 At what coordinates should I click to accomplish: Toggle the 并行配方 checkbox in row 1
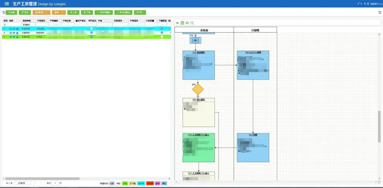click(91, 29)
